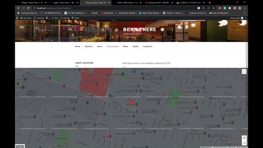Open the Customer Service bookmark
The width and height of the screenshot is (263, 148).
coord(196,13)
